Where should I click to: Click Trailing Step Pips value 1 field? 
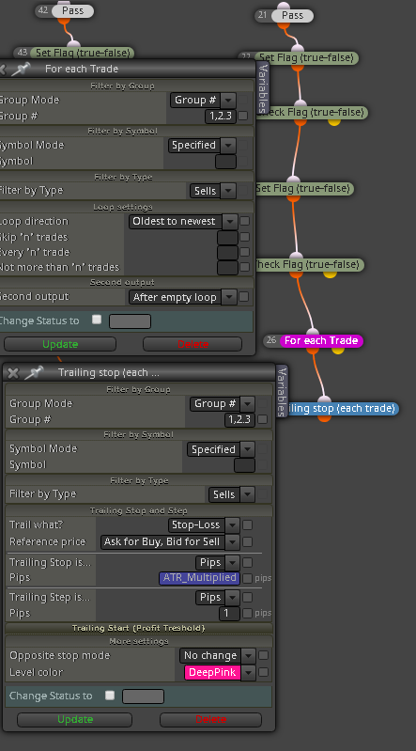(x=229, y=613)
